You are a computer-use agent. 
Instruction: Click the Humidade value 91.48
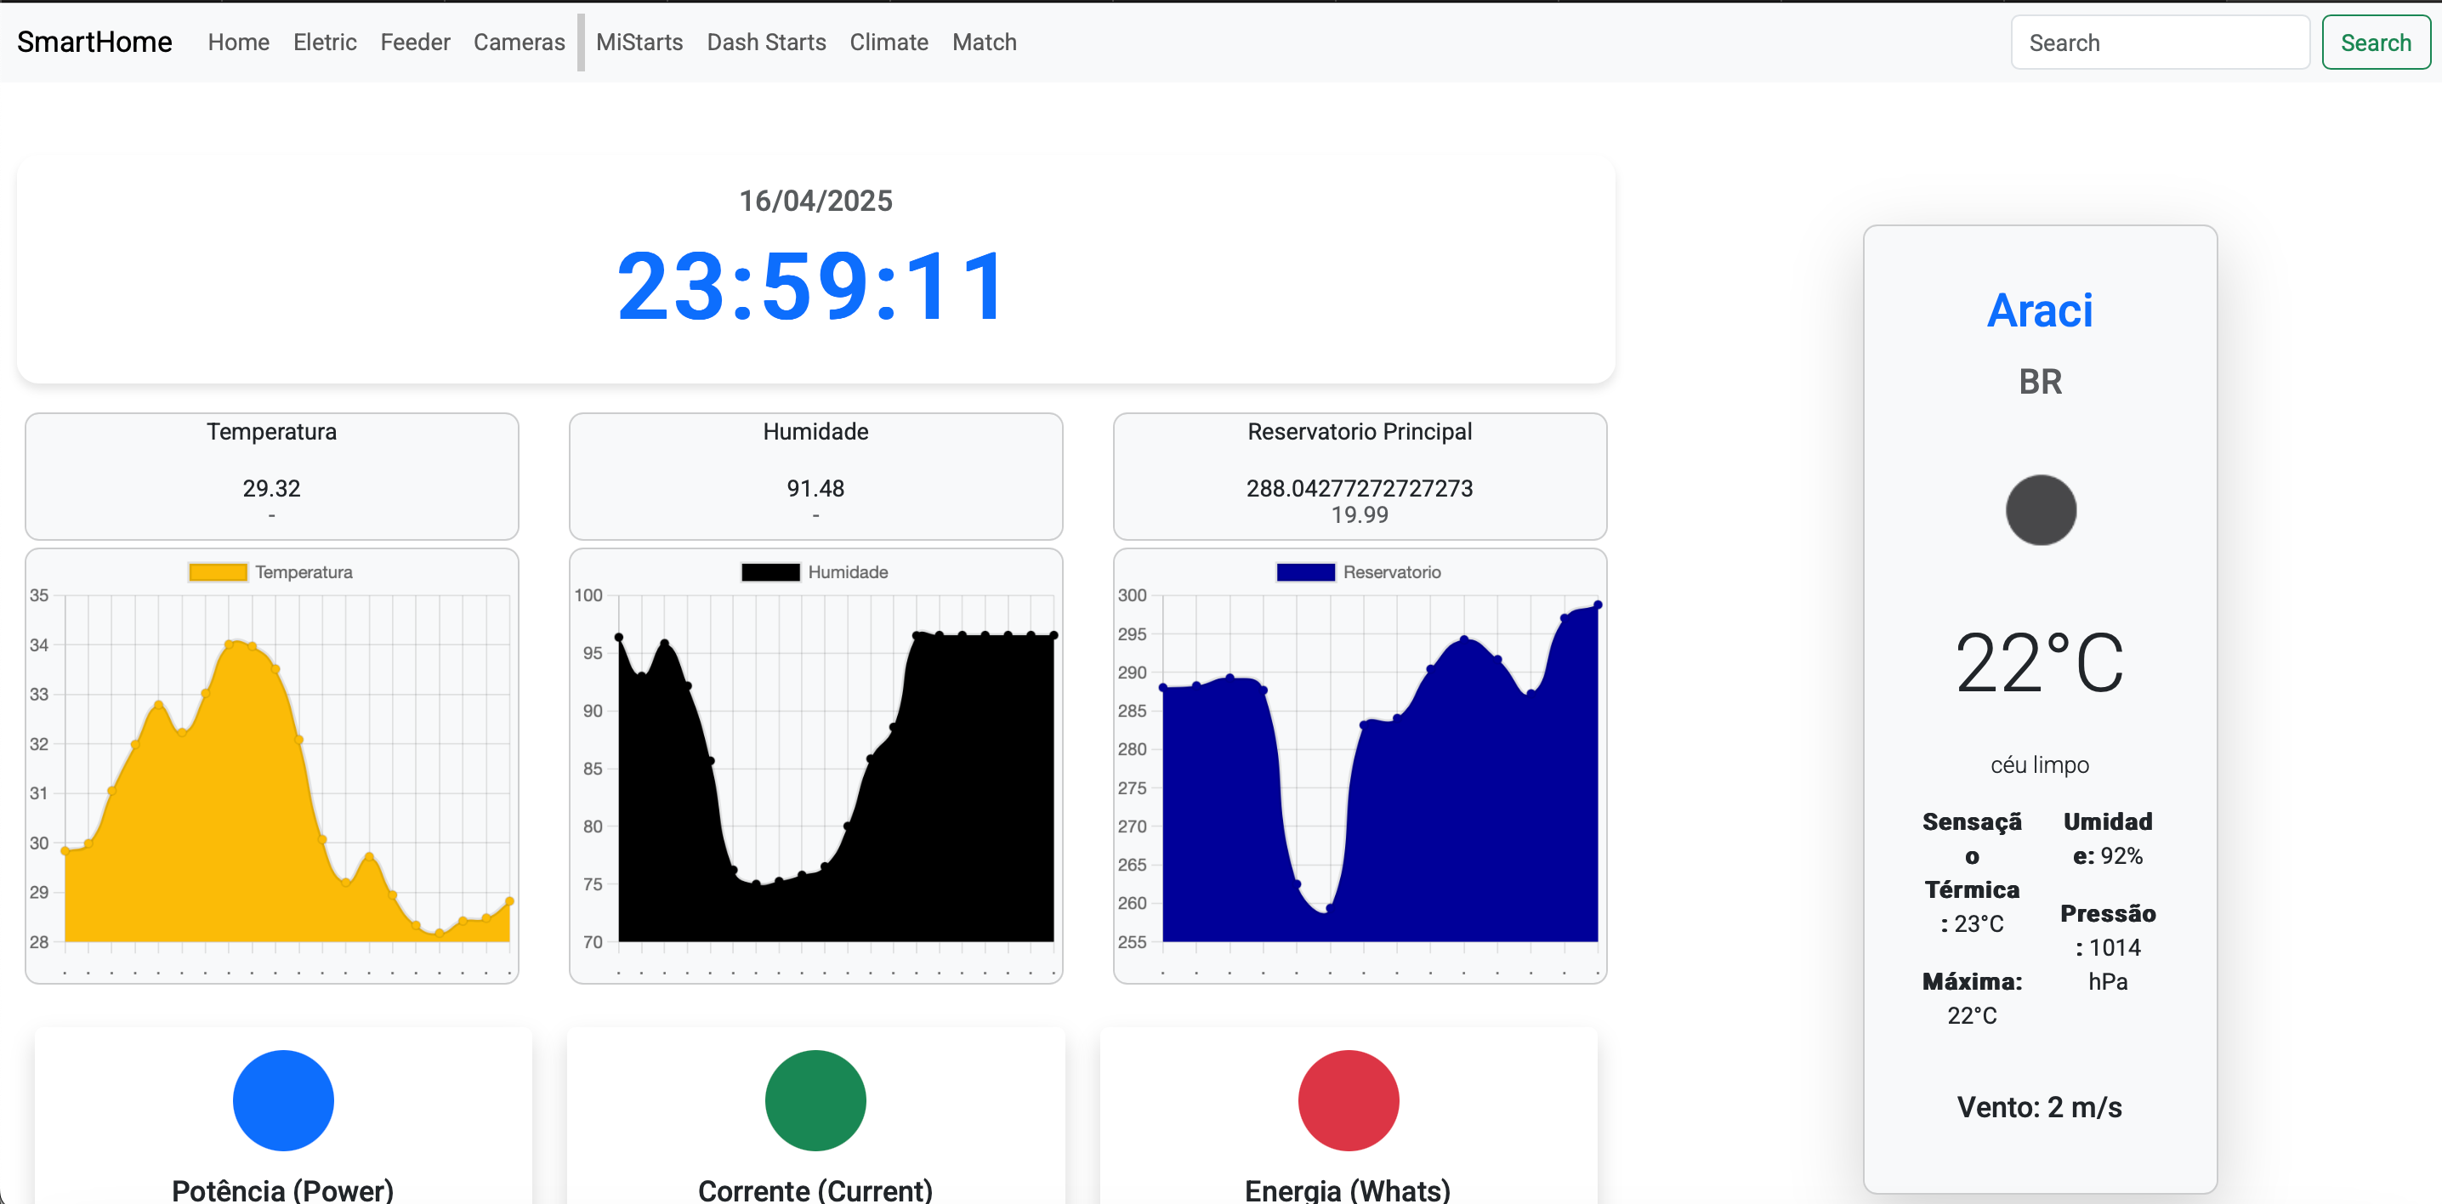tap(815, 488)
